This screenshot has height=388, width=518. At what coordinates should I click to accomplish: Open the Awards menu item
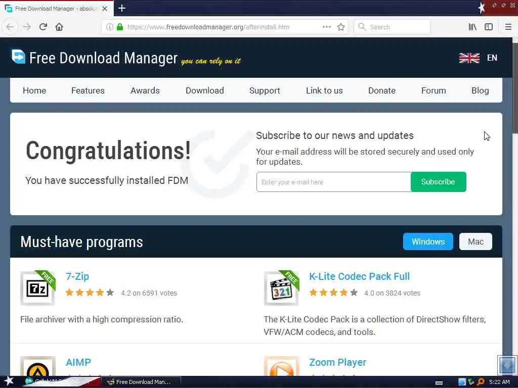pyautogui.click(x=145, y=90)
